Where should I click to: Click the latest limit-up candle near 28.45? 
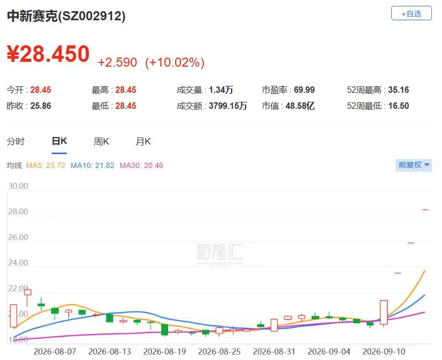pyautogui.click(x=425, y=210)
